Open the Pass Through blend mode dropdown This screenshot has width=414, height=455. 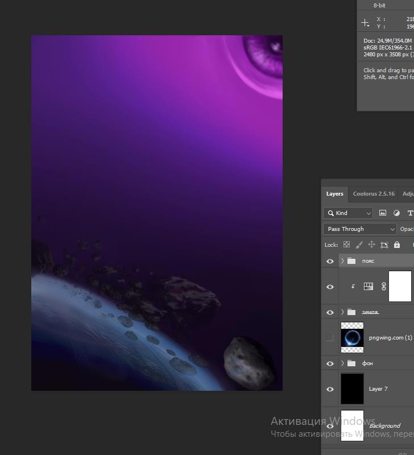tap(360, 229)
